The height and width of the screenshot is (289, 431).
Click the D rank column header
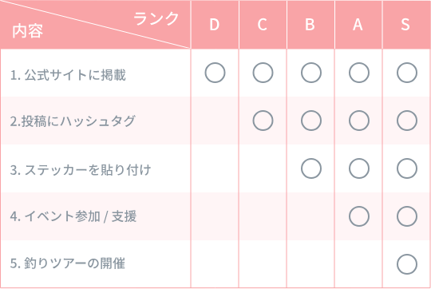click(x=215, y=25)
